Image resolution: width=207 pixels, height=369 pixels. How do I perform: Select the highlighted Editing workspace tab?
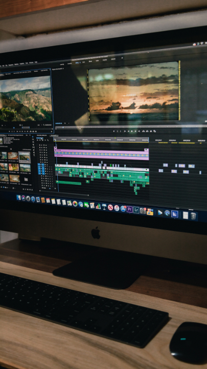pyautogui.click(x=77, y=63)
